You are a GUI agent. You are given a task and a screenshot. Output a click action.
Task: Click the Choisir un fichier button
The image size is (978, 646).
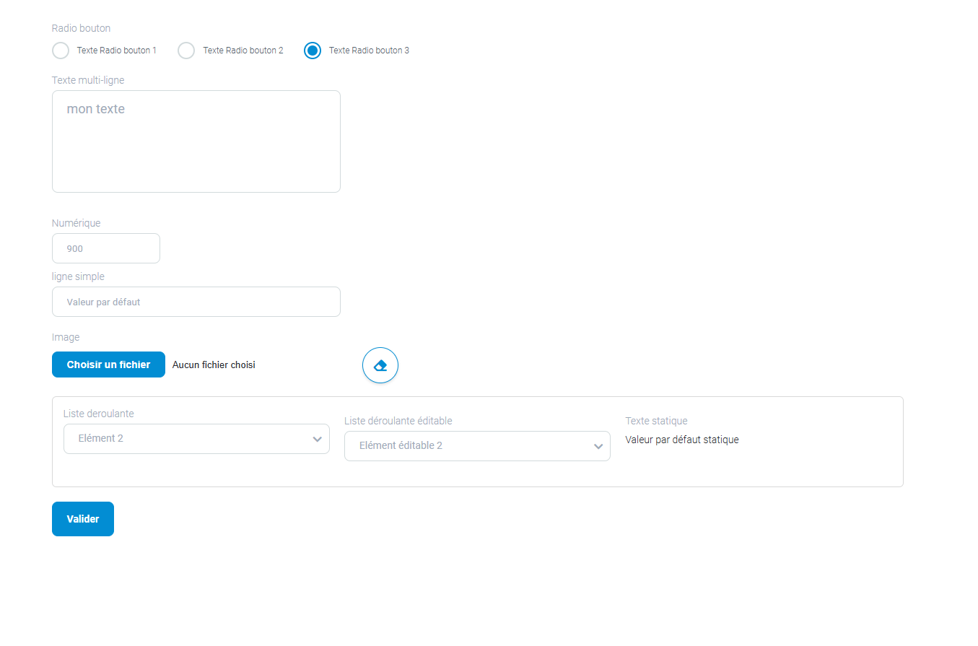click(x=108, y=365)
